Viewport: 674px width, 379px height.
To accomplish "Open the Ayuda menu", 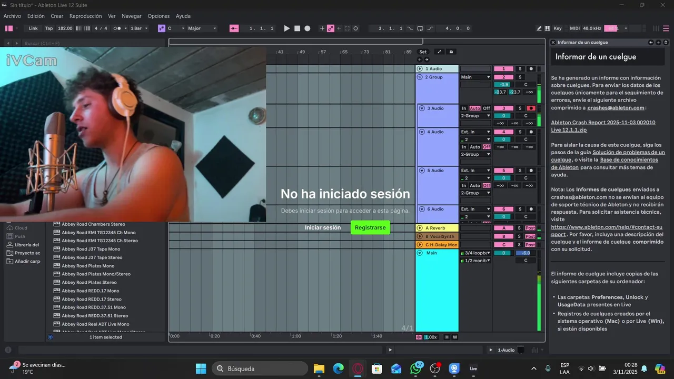I will (183, 16).
